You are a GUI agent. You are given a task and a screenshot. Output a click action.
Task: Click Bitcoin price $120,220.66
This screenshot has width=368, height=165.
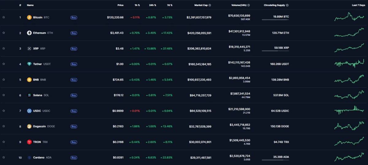(x=115, y=17)
